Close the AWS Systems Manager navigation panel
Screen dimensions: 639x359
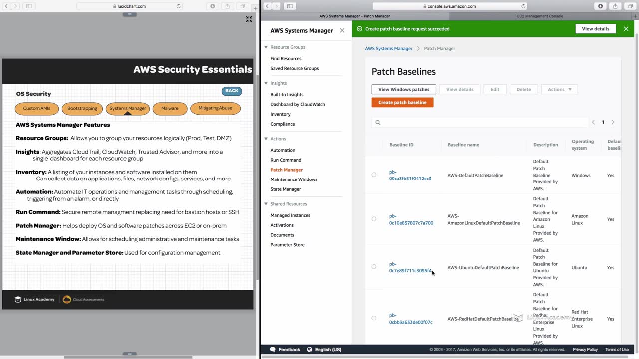coord(342,30)
